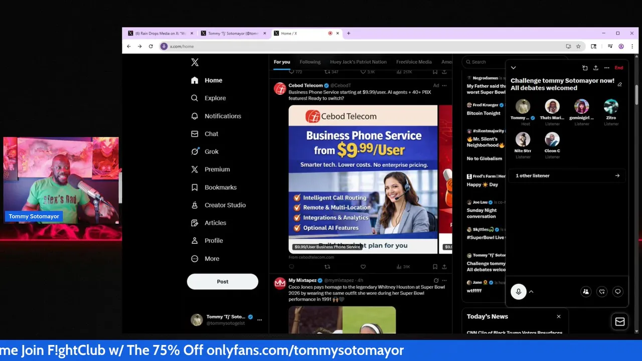The image size is (642, 361).
Task: Reply to the Cebod Telecom ad
Action: point(291,267)
